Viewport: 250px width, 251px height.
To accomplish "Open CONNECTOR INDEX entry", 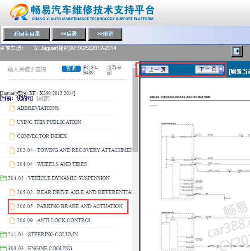I will [x=42, y=136].
